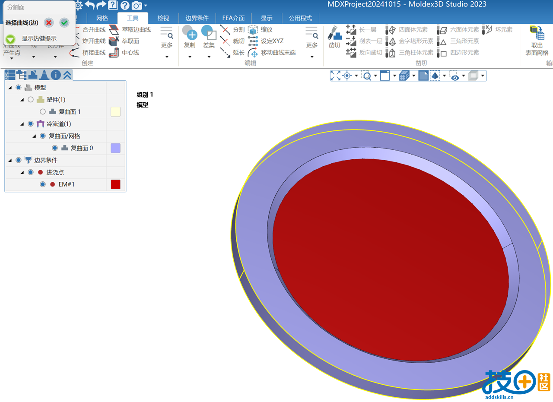553x402 pixels.
Task: Collapse the panel with double-chevron icon
Action: (67, 75)
